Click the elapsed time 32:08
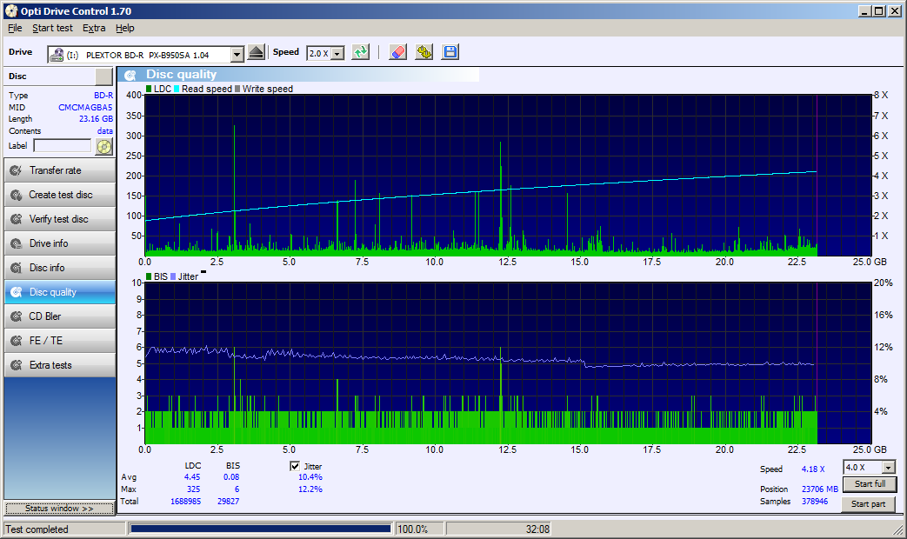Image resolution: width=907 pixels, height=539 pixels. [x=537, y=529]
